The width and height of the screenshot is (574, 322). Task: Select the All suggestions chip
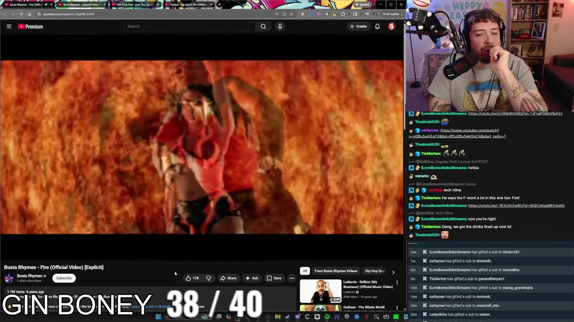click(x=305, y=271)
